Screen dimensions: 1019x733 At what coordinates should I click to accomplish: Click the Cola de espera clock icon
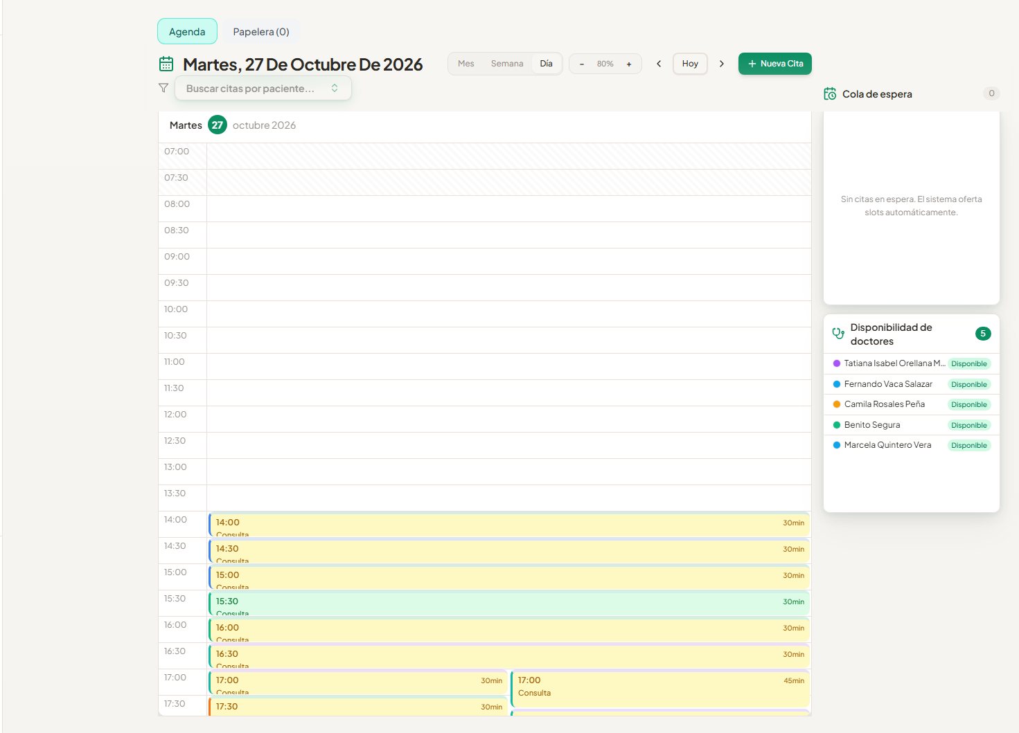pyautogui.click(x=830, y=94)
